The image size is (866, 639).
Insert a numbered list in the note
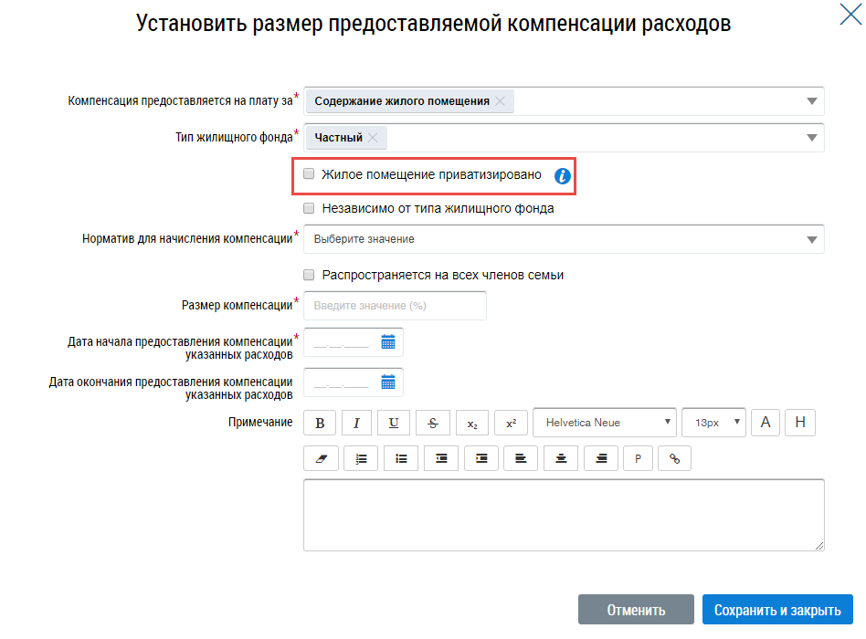coord(361,458)
